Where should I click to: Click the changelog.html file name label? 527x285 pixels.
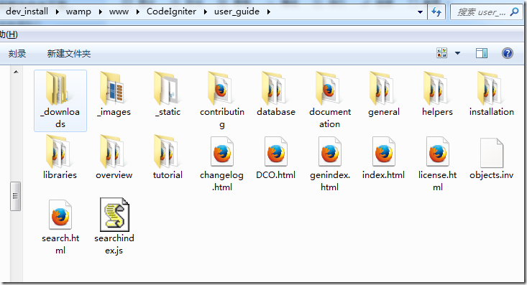[222, 181]
